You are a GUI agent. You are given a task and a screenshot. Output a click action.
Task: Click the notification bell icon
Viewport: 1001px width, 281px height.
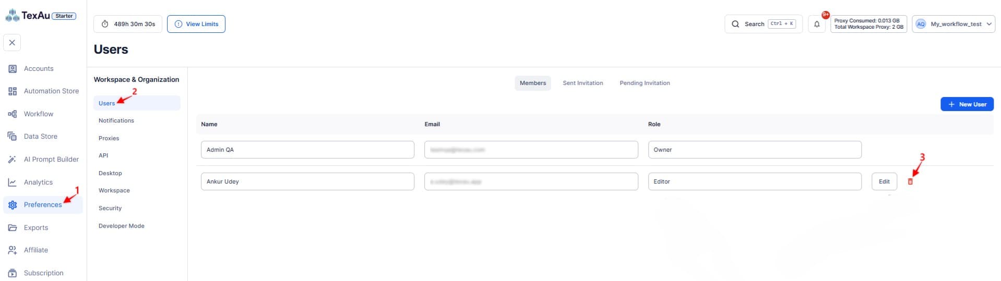(817, 24)
